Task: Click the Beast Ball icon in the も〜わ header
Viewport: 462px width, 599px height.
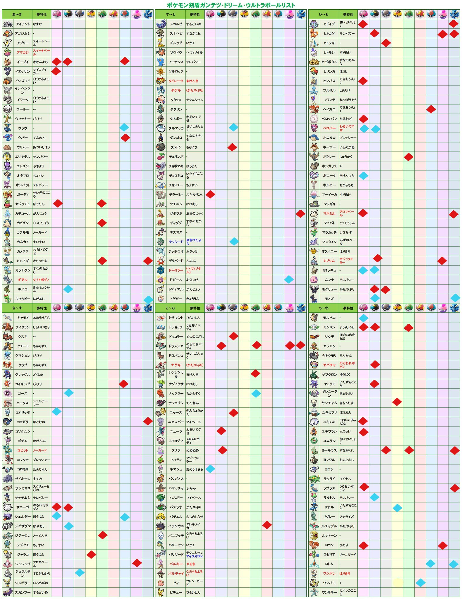Action: pyautogui.click(x=454, y=308)
